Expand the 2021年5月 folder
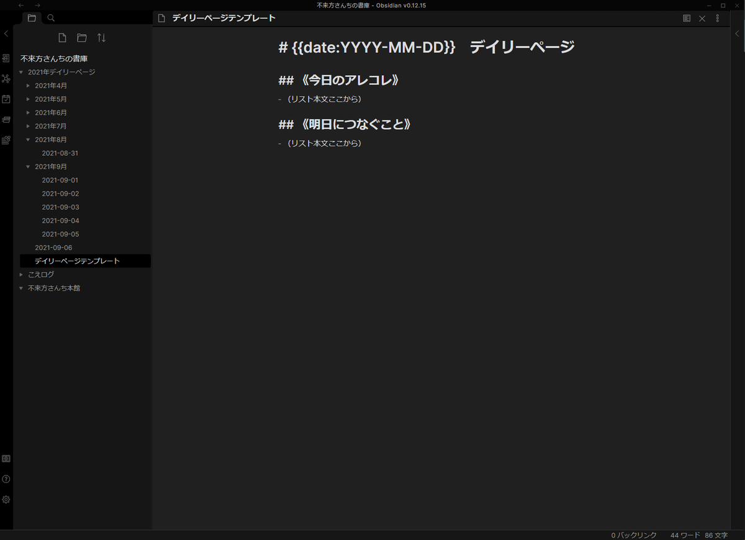This screenshot has height=540, width=745. point(28,99)
